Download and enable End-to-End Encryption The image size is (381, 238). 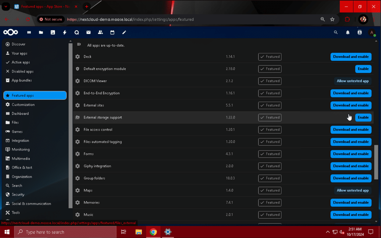[351, 93]
